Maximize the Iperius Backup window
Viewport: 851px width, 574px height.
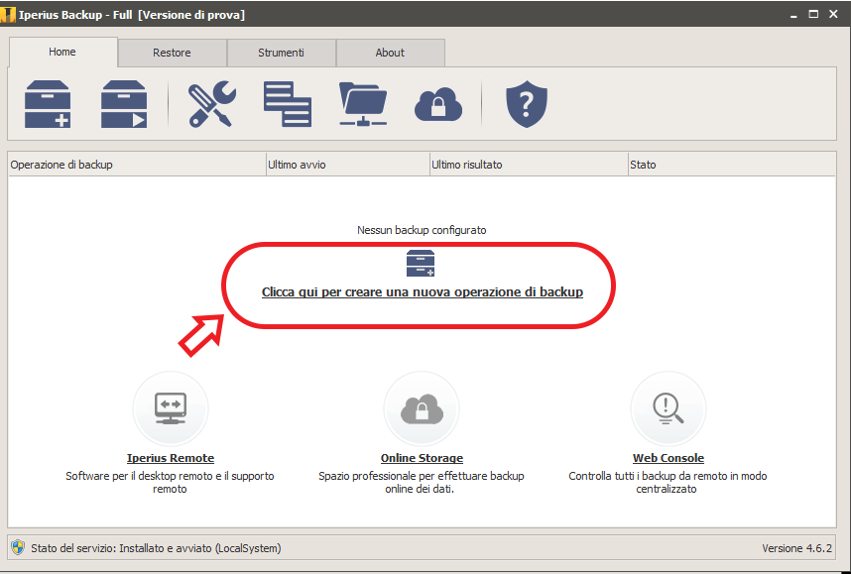(x=813, y=14)
